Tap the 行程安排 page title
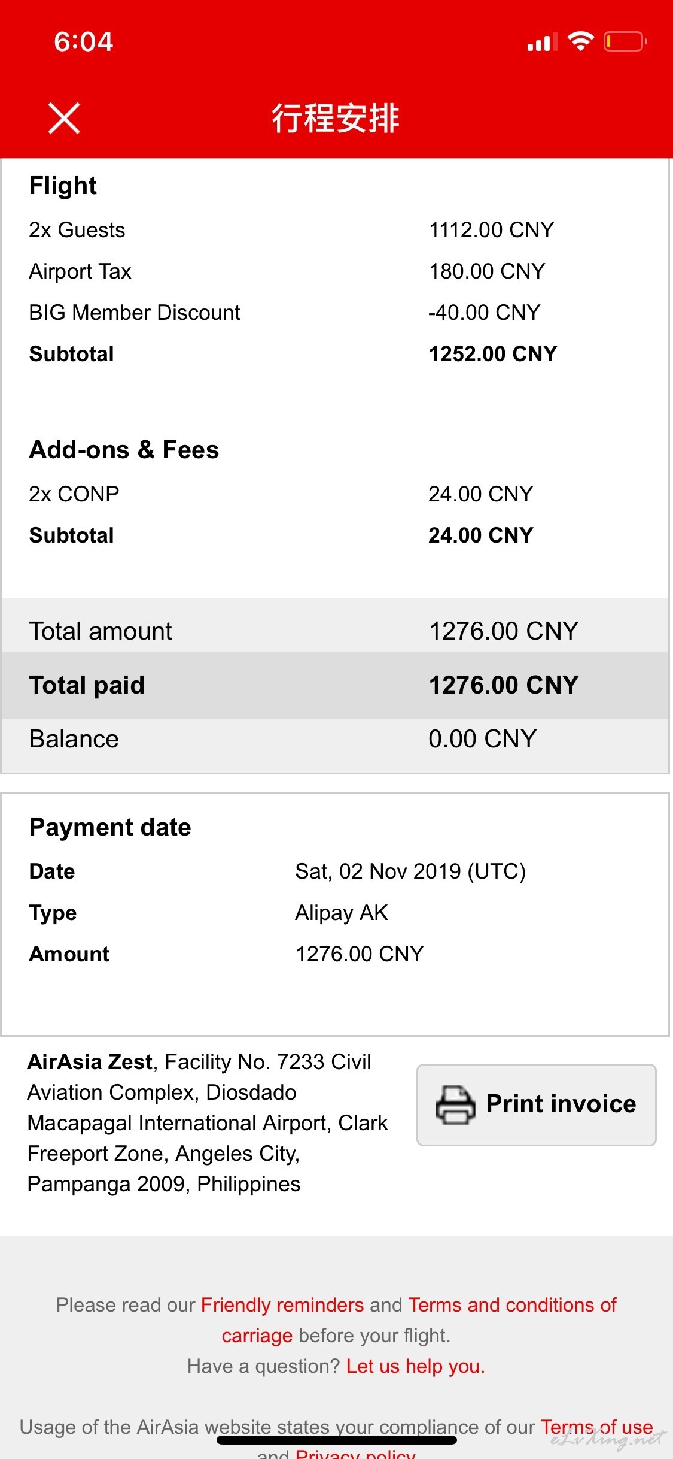The width and height of the screenshot is (673, 1459). (x=336, y=118)
